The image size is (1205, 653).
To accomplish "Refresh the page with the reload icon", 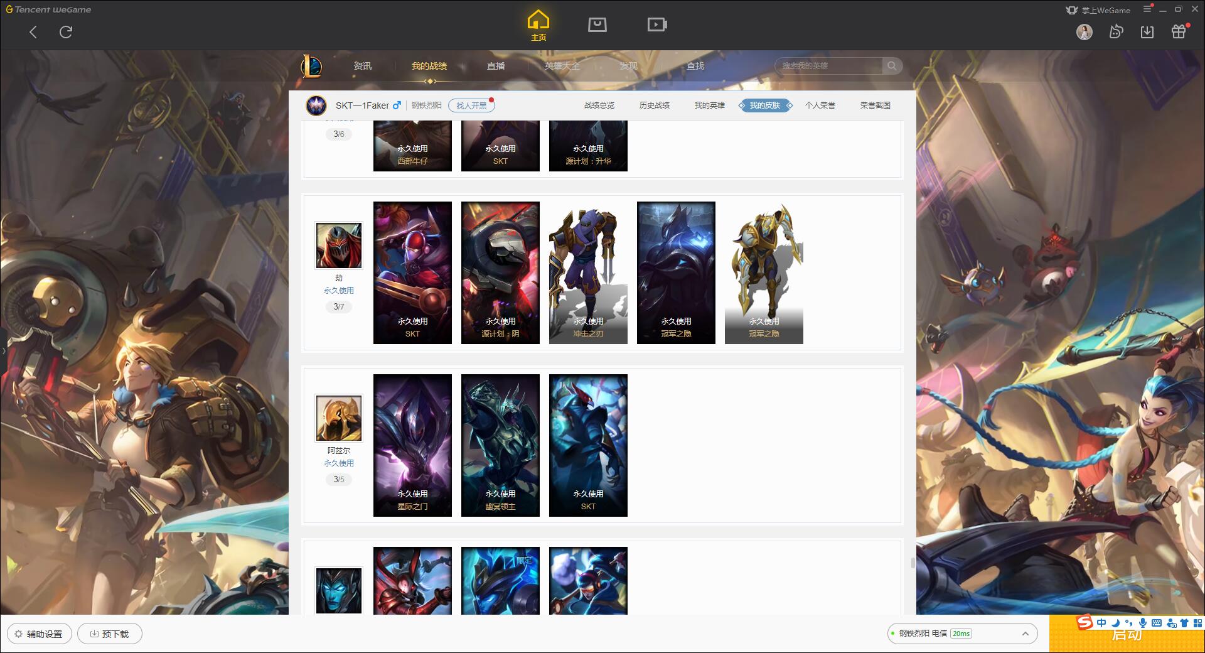I will pos(66,32).
